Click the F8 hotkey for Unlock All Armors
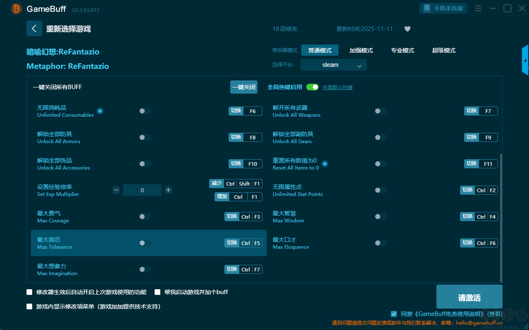 click(245, 137)
